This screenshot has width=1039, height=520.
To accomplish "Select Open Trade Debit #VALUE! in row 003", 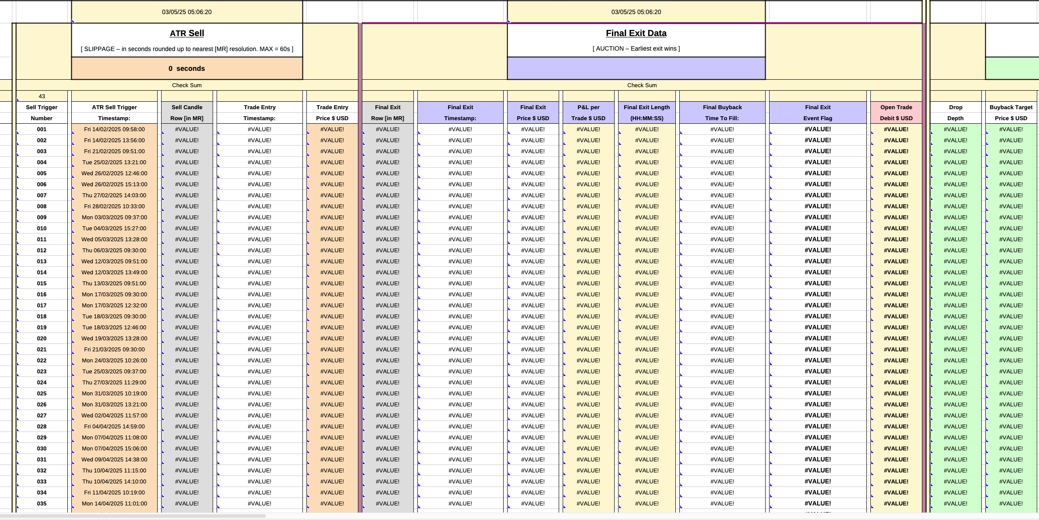I will (x=896, y=151).
